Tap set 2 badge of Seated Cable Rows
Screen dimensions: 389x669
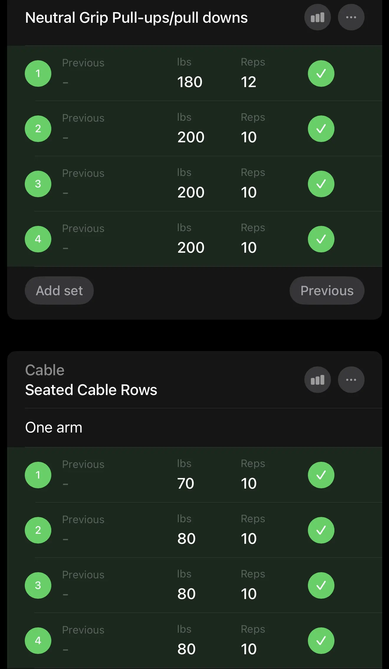38,530
